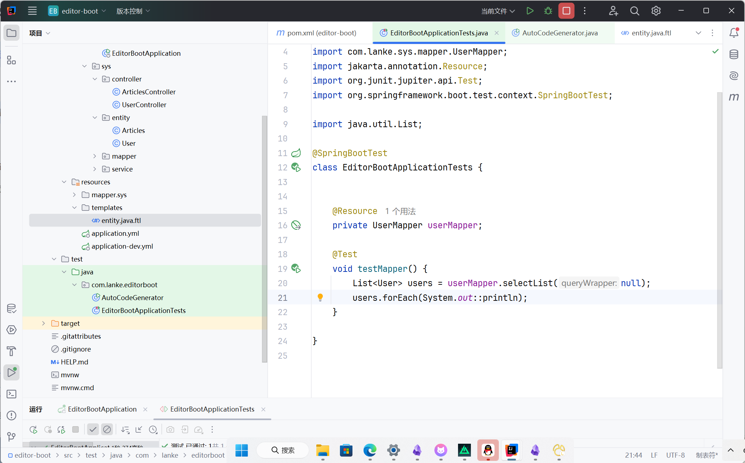Open Notifications bell icon
Screen dimensions: 745x463
point(734,33)
